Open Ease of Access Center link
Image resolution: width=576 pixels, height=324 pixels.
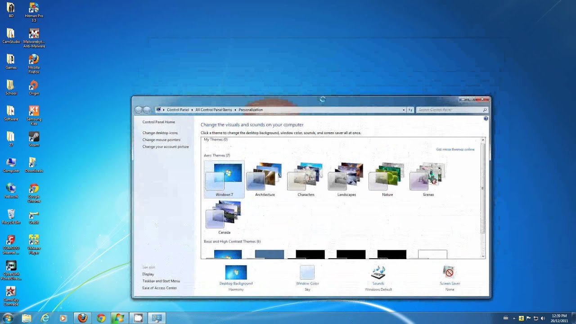[x=159, y=288]
